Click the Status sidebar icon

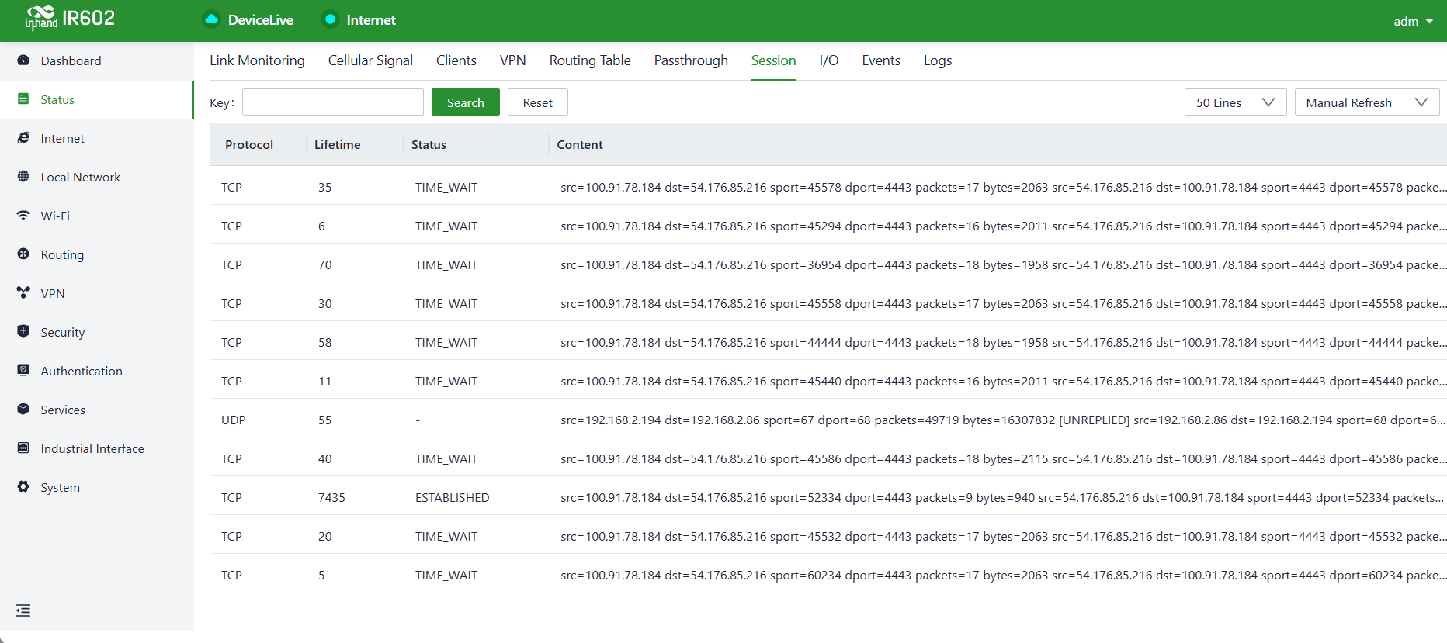coord(23,99)
